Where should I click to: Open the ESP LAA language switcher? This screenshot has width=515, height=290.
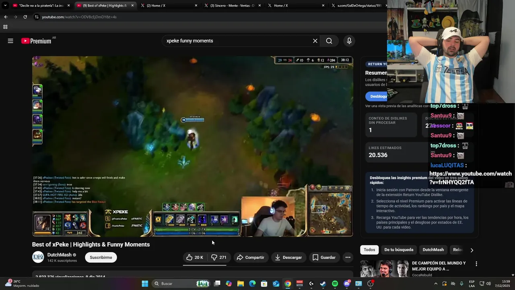[x=472, y=284]
